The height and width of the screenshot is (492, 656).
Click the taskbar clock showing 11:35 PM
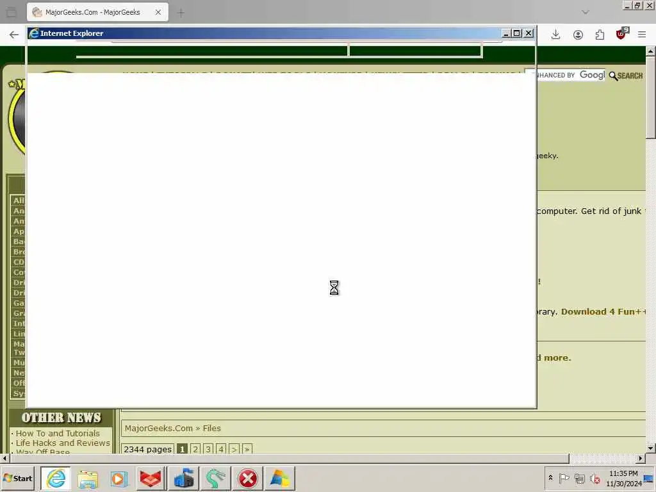pyautogui.click(x=623, y=478)
